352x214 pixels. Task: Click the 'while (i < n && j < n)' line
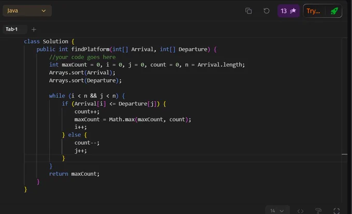87,96
